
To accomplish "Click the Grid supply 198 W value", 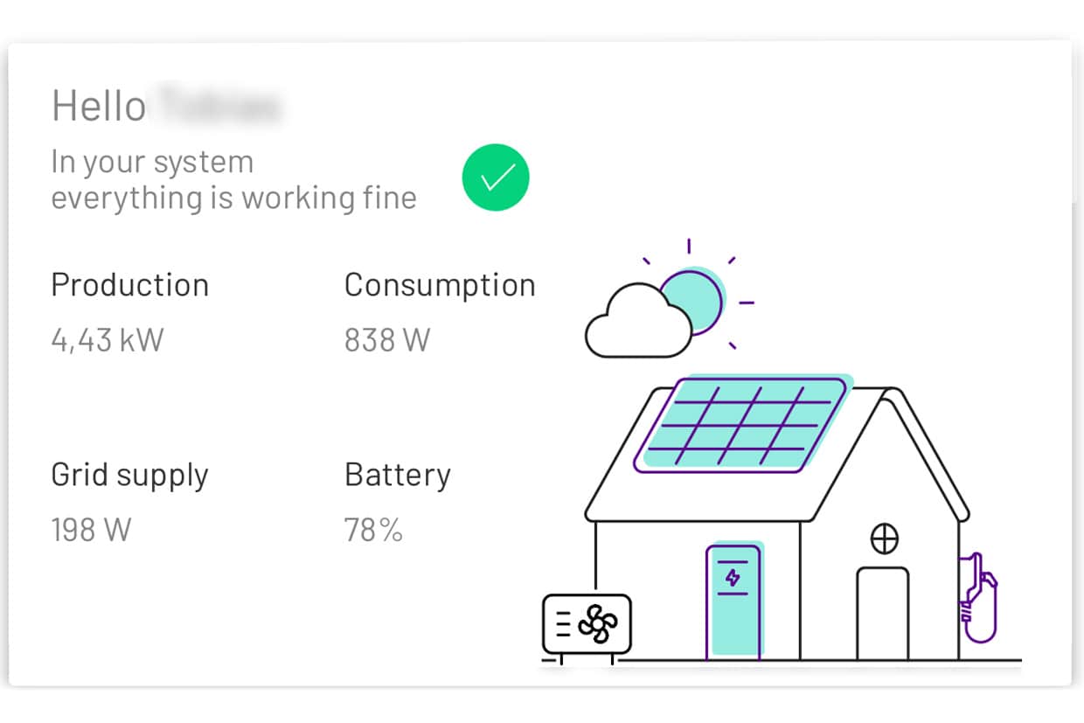I will 91,528.
